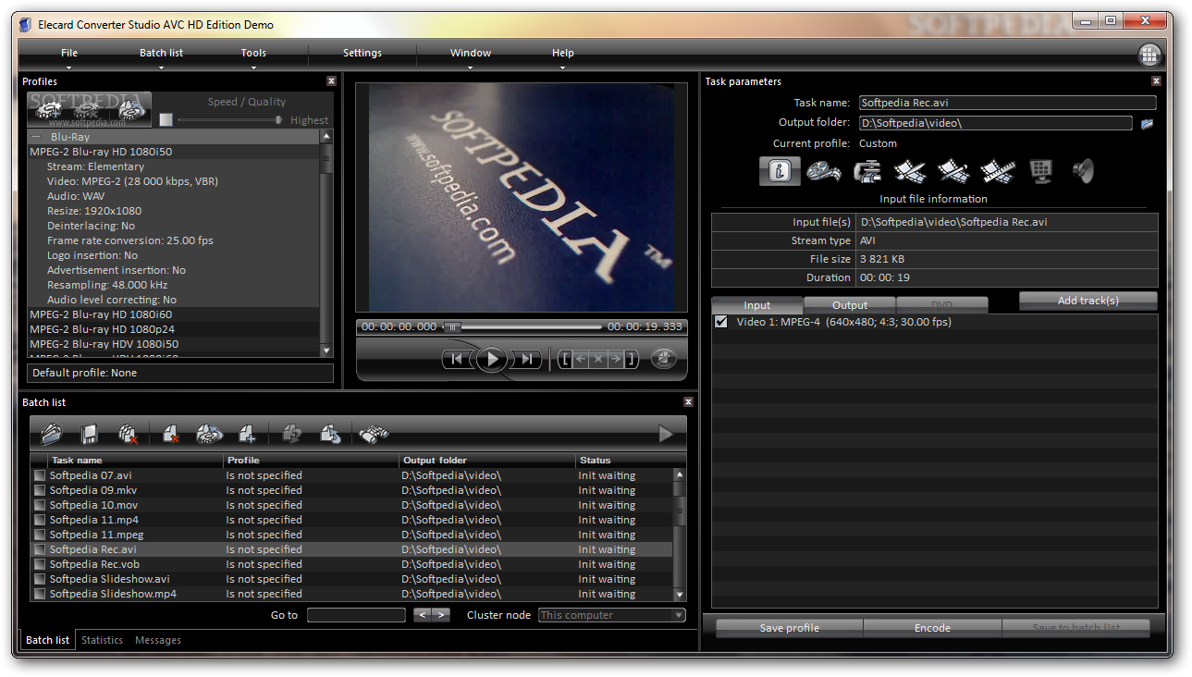Tick the checkbox for Softpedia 10.mov
The height and width of the screenshot is (677, 1192).
pyautogui.click(x=40, y=505)
